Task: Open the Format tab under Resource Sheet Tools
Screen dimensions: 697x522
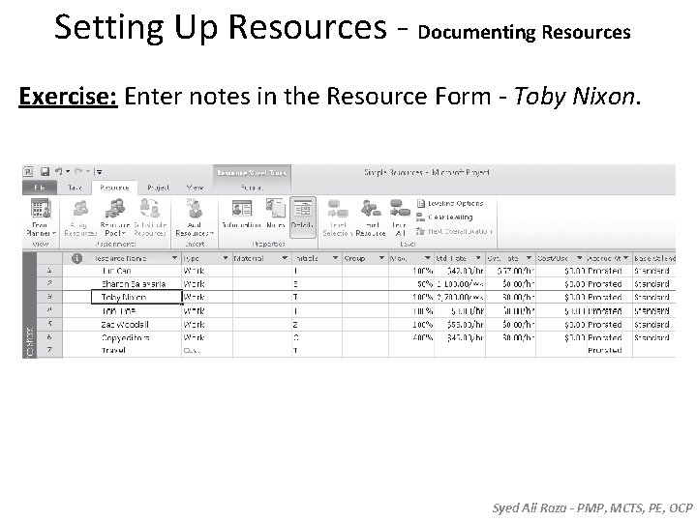Action: tap(252, 188)
